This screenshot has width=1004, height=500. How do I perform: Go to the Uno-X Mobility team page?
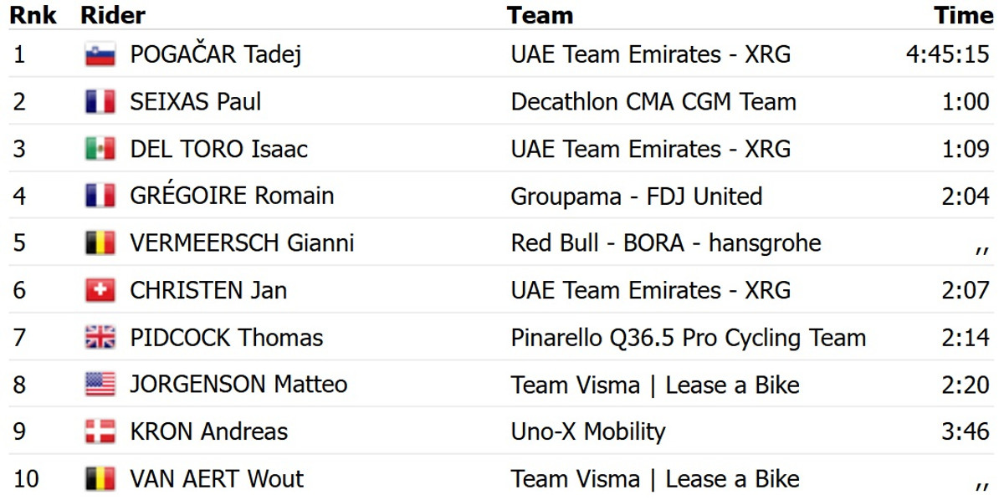pyautogui.click(x=587, y=431)
